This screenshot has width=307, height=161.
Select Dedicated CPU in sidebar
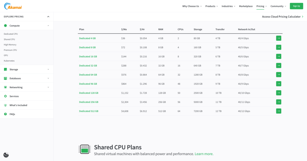point(11,34)
